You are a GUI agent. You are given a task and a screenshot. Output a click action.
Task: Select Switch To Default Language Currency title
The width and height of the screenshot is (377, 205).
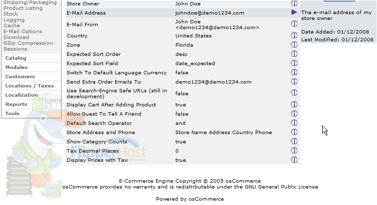coord(117,73)
